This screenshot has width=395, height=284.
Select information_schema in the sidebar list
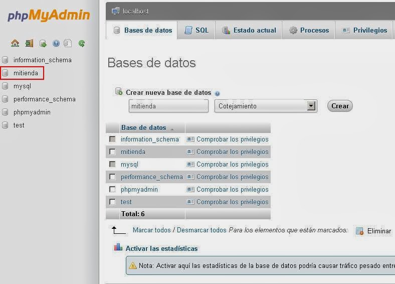[x=43, y=60]
